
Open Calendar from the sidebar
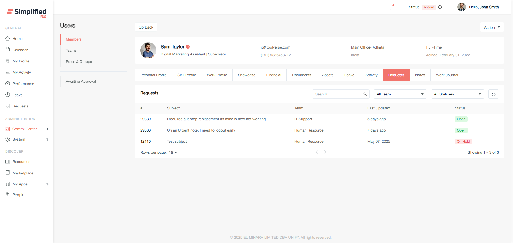coord(20,50)
